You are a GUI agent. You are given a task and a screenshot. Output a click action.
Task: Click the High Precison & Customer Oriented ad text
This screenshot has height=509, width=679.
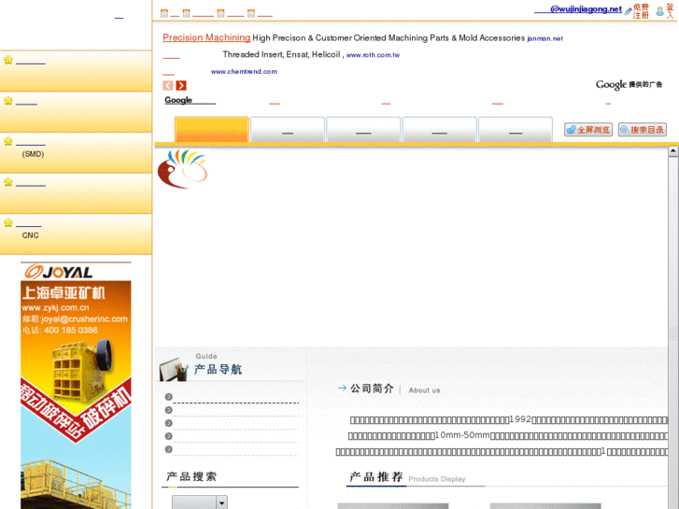(389, 38)
